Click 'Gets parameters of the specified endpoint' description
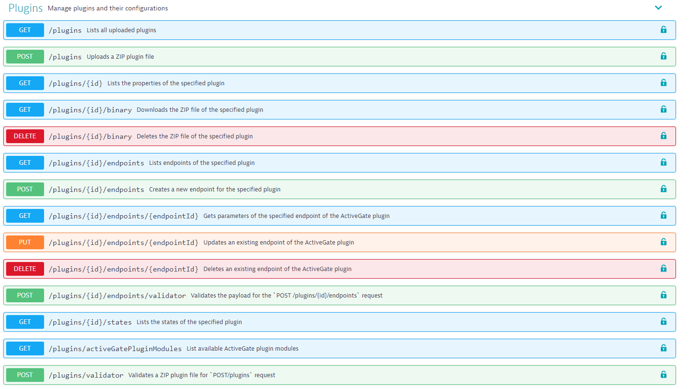Viewport: 693px width, 389px height. point(297,216)
